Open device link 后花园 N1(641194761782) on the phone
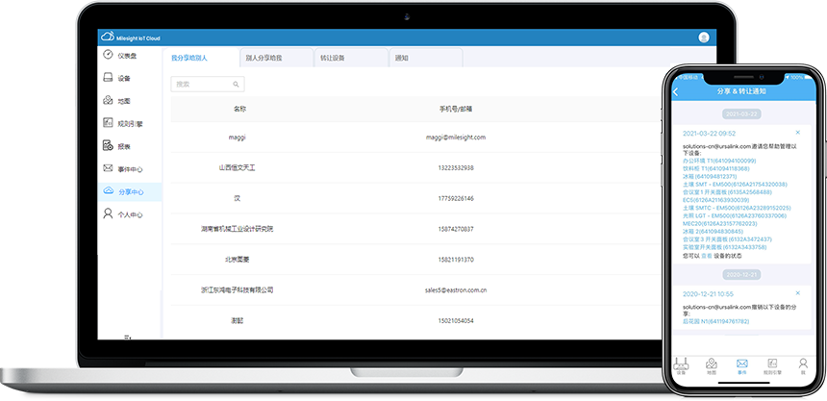The width and height of the screenshot is (827, 401). pos(715,321)
